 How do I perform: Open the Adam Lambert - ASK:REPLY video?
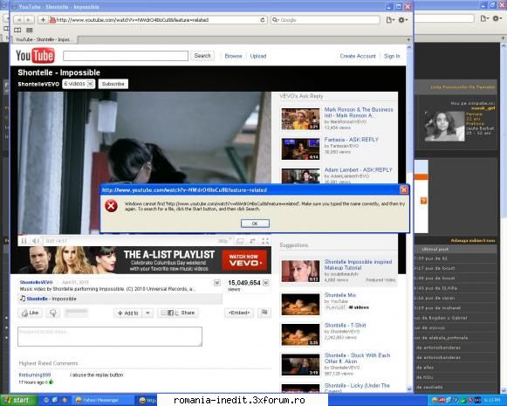pos(358,170)
